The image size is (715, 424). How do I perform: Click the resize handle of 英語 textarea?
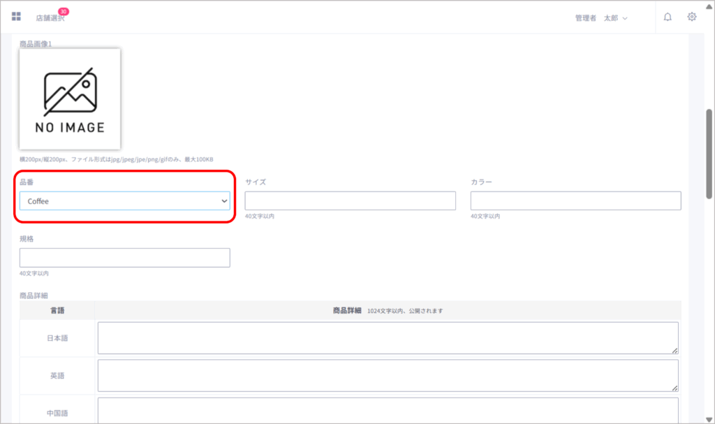pyautogui.click(x=675, y=388)
